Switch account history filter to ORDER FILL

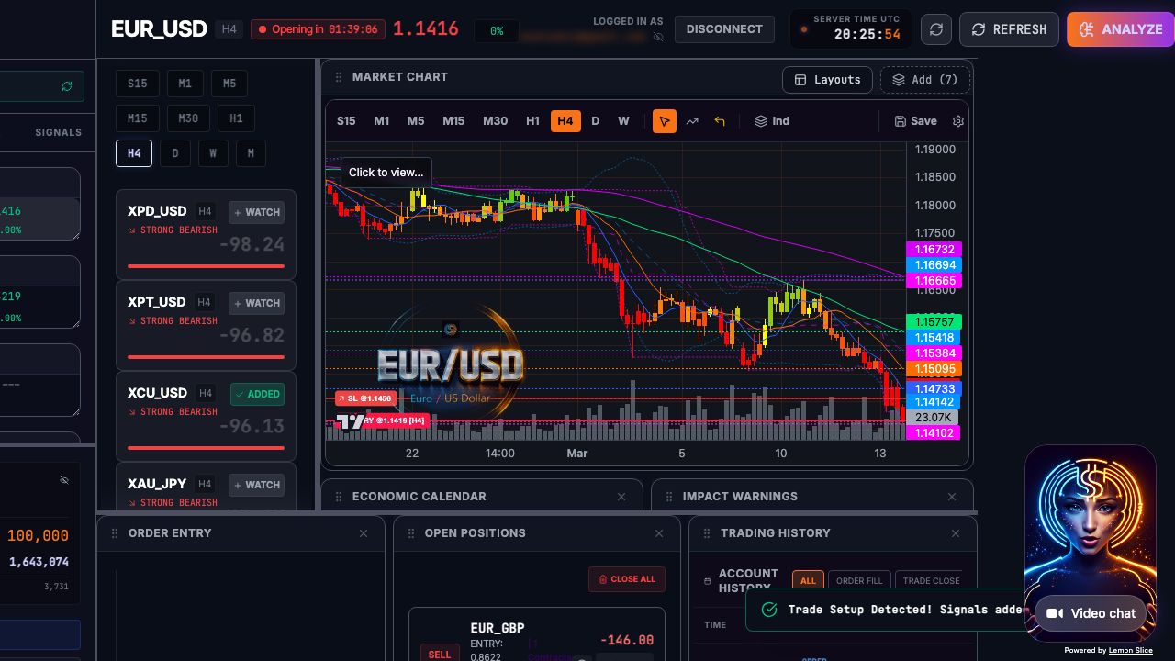click(858, 580)
